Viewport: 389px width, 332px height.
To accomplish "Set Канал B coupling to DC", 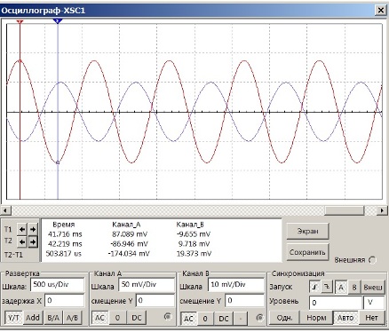I will pyautogui.click(x=224, y=319).
